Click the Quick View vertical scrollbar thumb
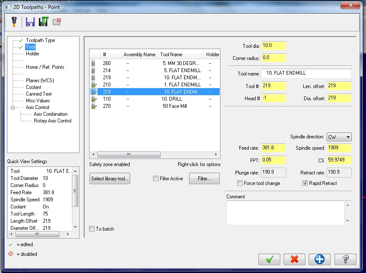This screenshot has width=366, height=273. [75, 191]
